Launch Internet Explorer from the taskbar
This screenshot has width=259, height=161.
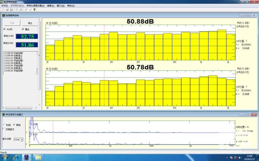16,157
